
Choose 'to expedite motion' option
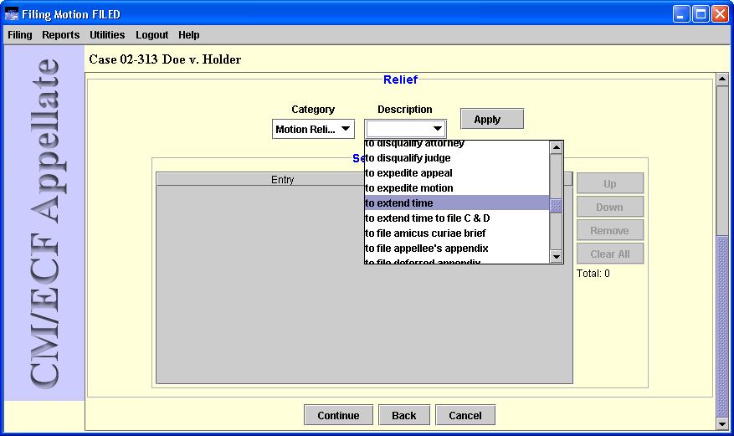pos(457,188)
